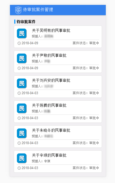
Task: Click clock icon on 吴明有 case
Action: [19, 43]
